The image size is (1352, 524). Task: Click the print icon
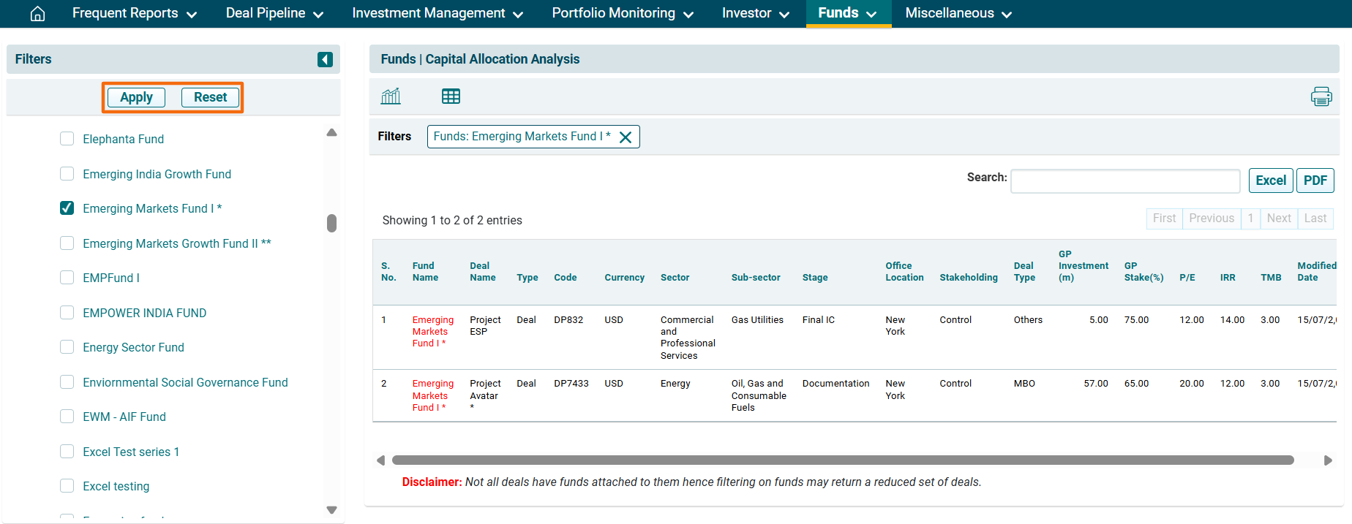click(x=1321, y=96)
